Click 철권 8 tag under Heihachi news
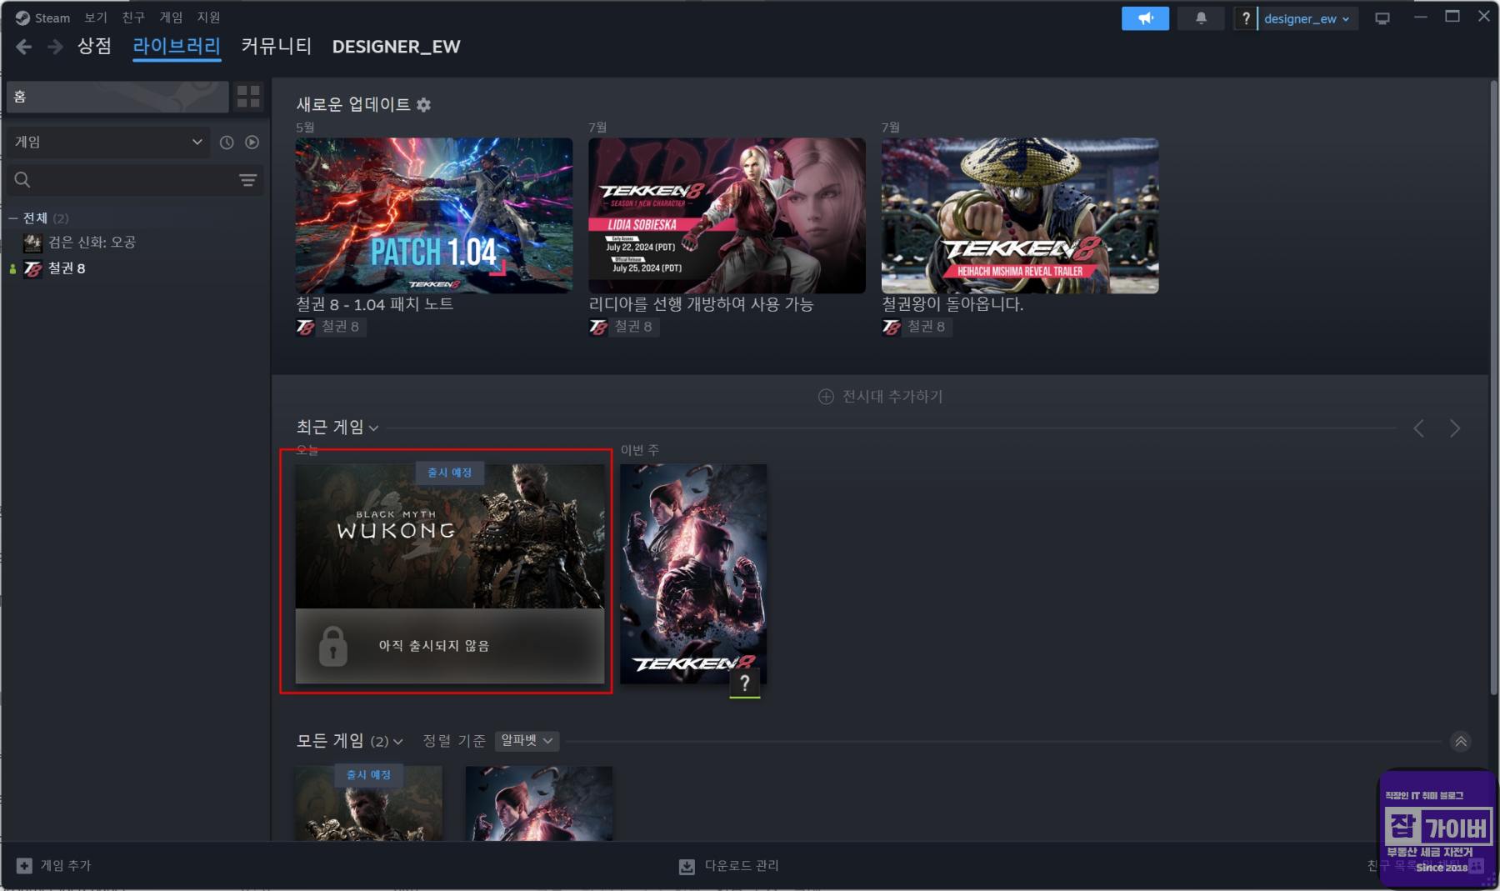 917,327
